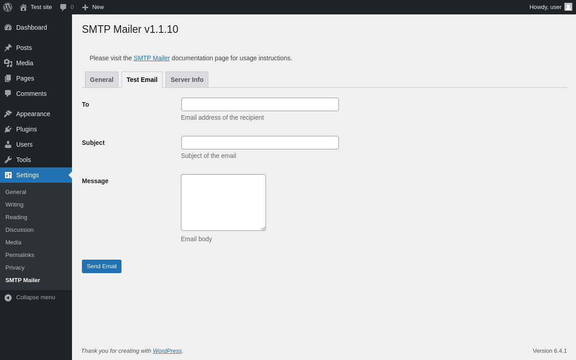This screenshot has height=360, width=576.
Task: Click the 'Email address of the recipient' hint
Action: coord(222,117)
